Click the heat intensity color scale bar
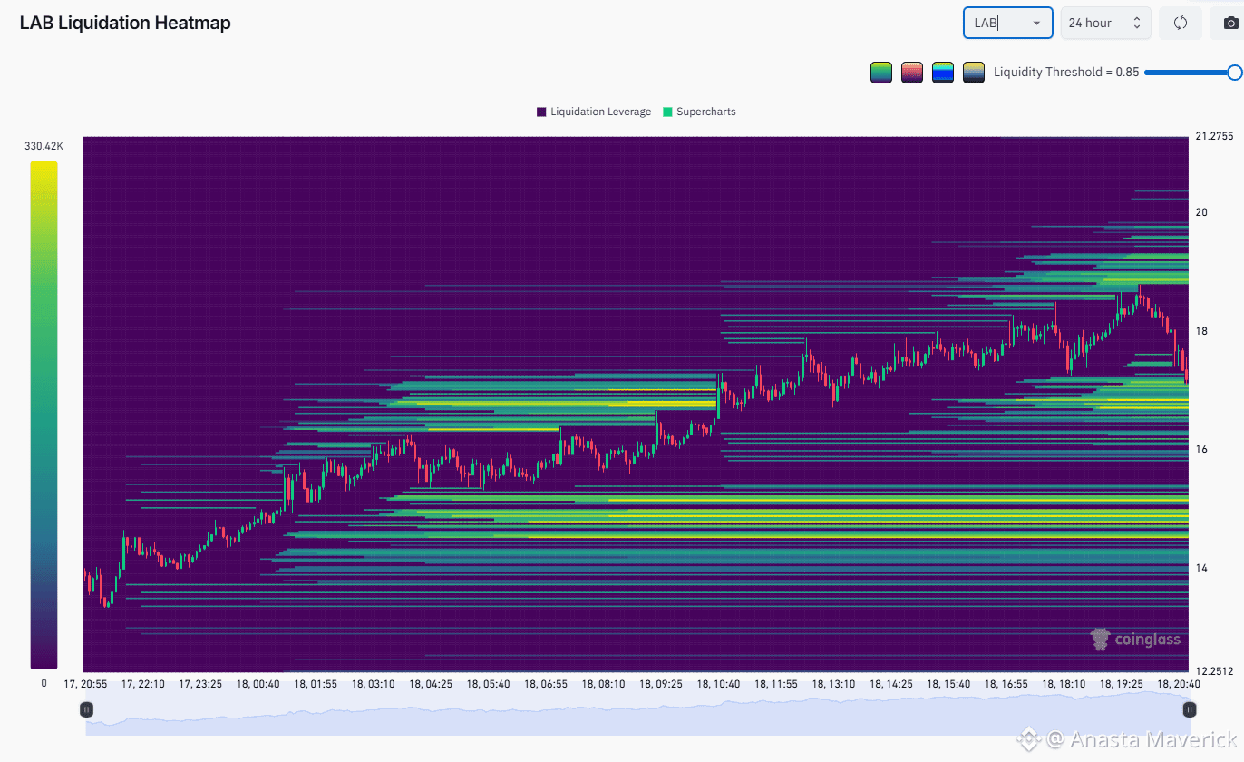 click(x=44, y=415)
